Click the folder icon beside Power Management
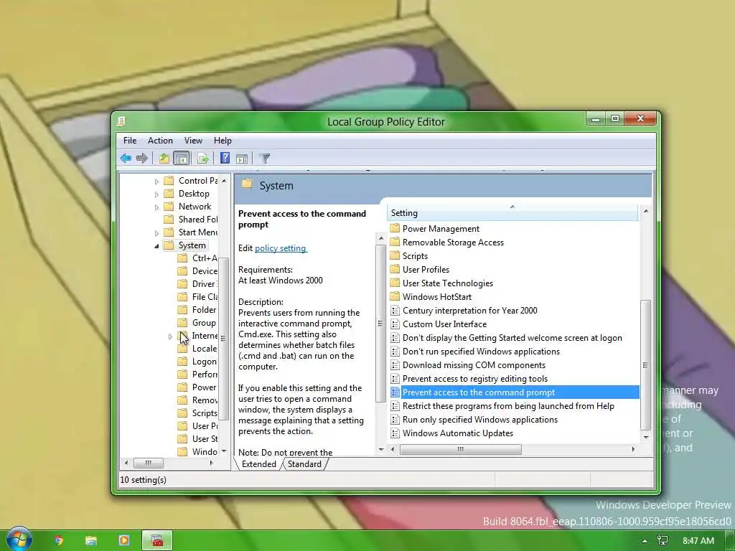This screenshot has width=735, height=551. (395, 229)
